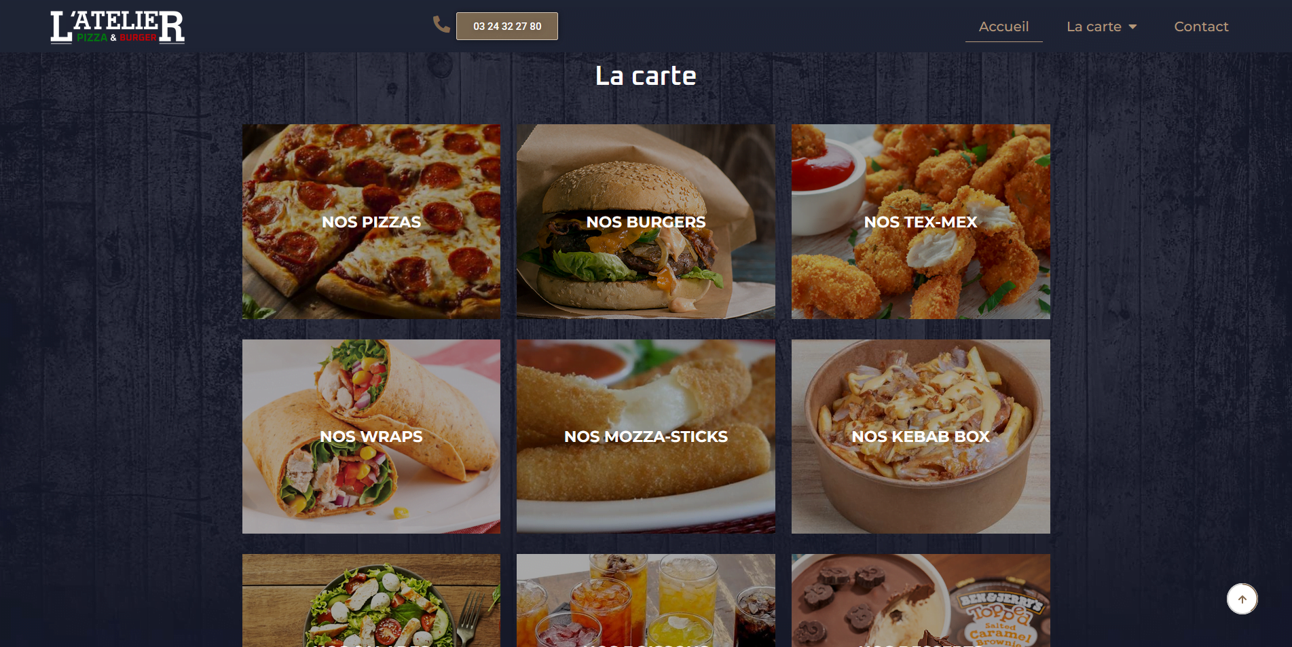Screen dimensions: 1292x647
Task: Click the L'Atelier Pizza & Burger logo
Action: (x=117, y=27)
